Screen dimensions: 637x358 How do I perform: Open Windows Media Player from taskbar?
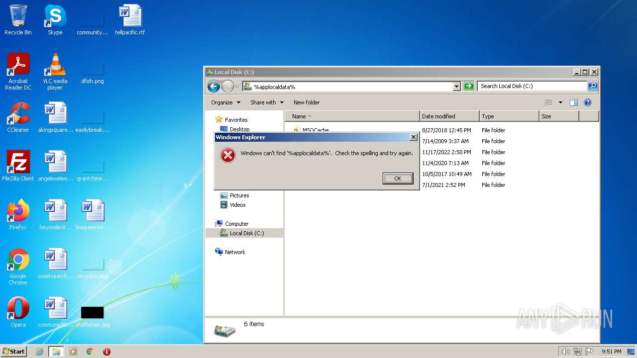(x=73, y=352)
